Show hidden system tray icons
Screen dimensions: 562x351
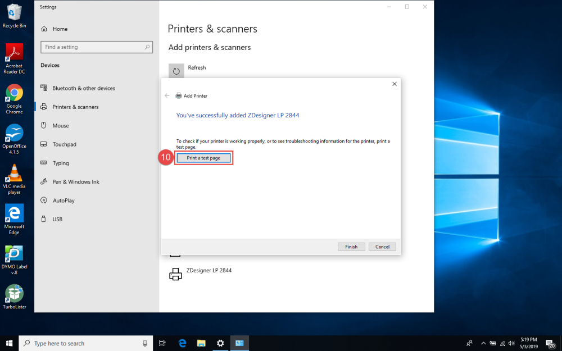coord(483,343)
